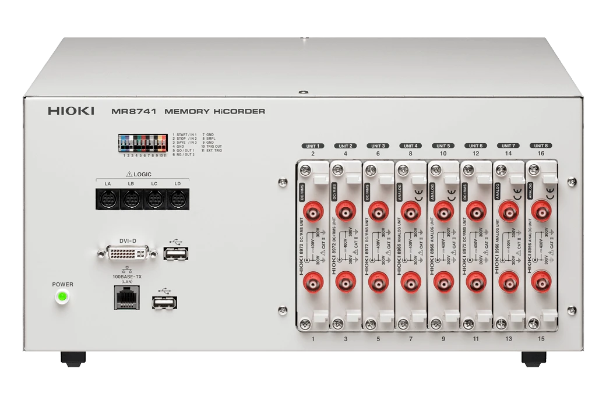Click the channel 12 BNC connector
The width and height of the screenshot is (606, 404).
click(476, 211)
